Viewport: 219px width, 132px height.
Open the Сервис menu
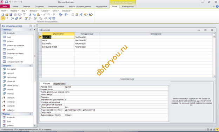point(45,11)
